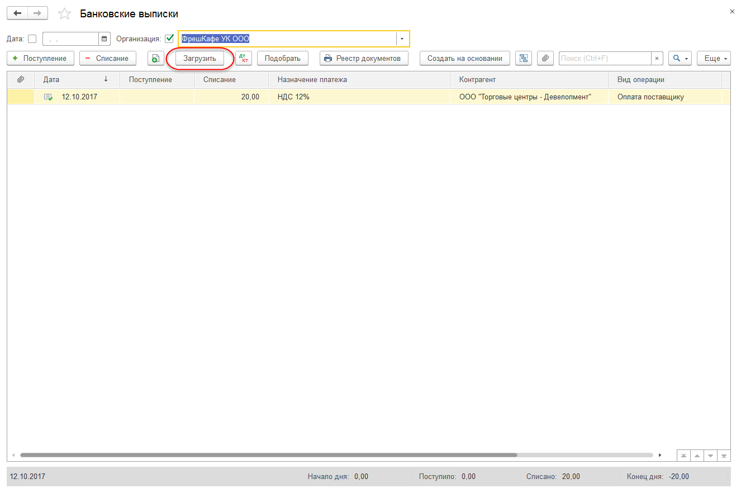Click the Начало дня value 0,00
Viewport: 741px width, 493px height.
[x=361, y=477]
